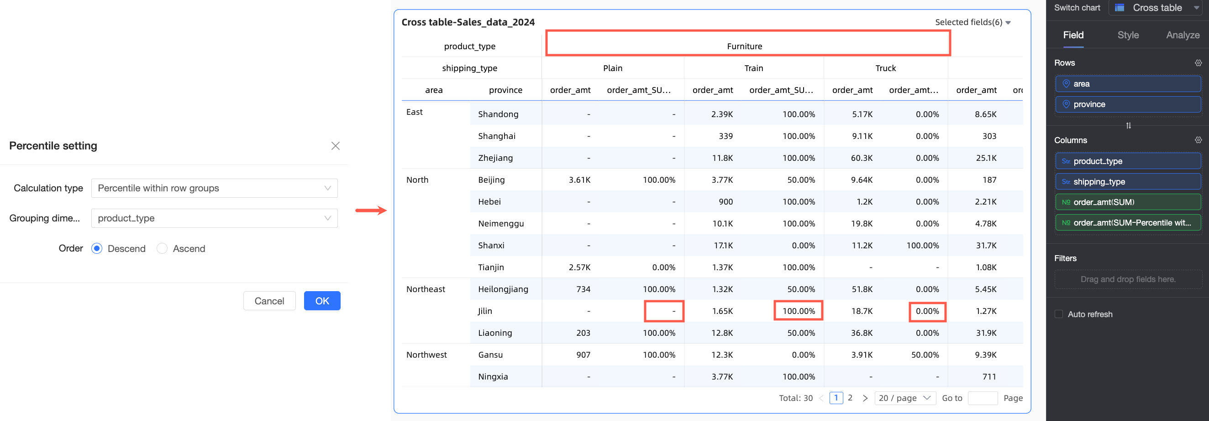Swap rows and columns with the exchange icon
This screenshot has height=421, width=1209.
1128,125
